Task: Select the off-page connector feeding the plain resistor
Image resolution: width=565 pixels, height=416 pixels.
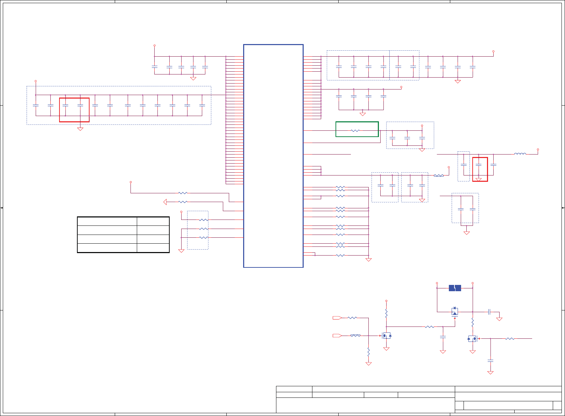Action: point(337,318)
